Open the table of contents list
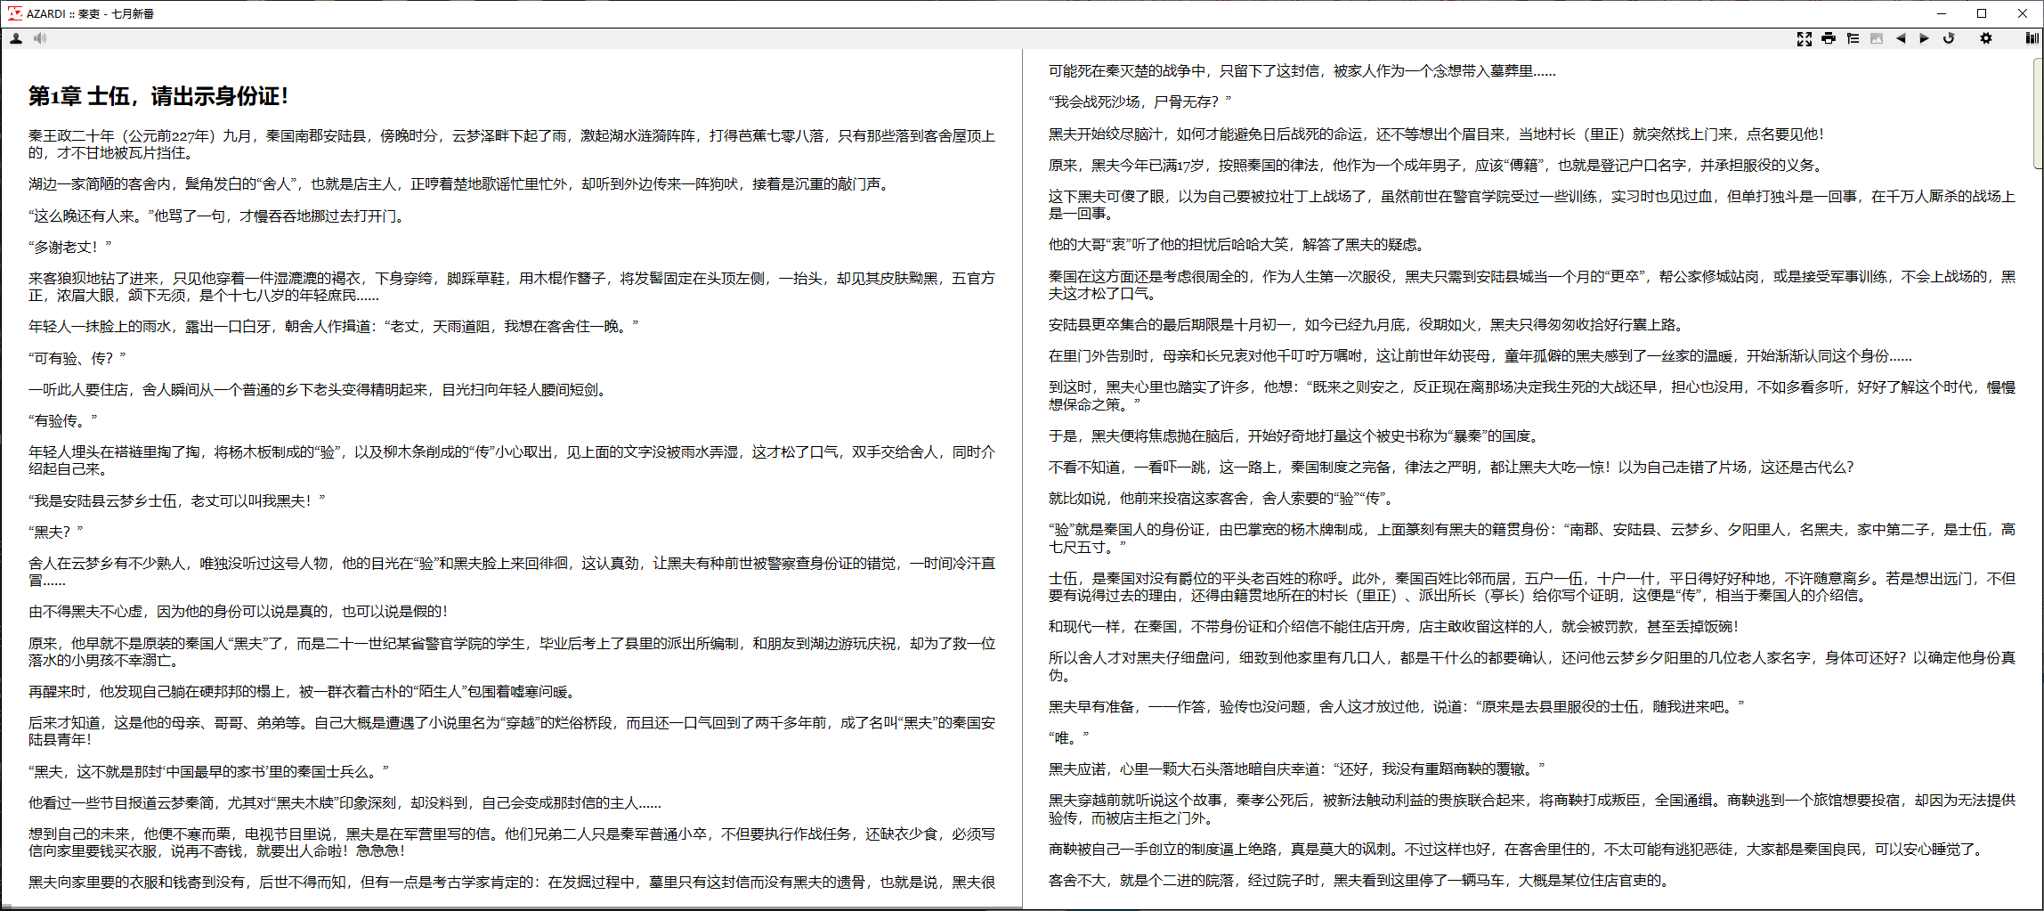Image resolution: width=2044 pixels, height=911 pixels. [x=1853, y=38]
